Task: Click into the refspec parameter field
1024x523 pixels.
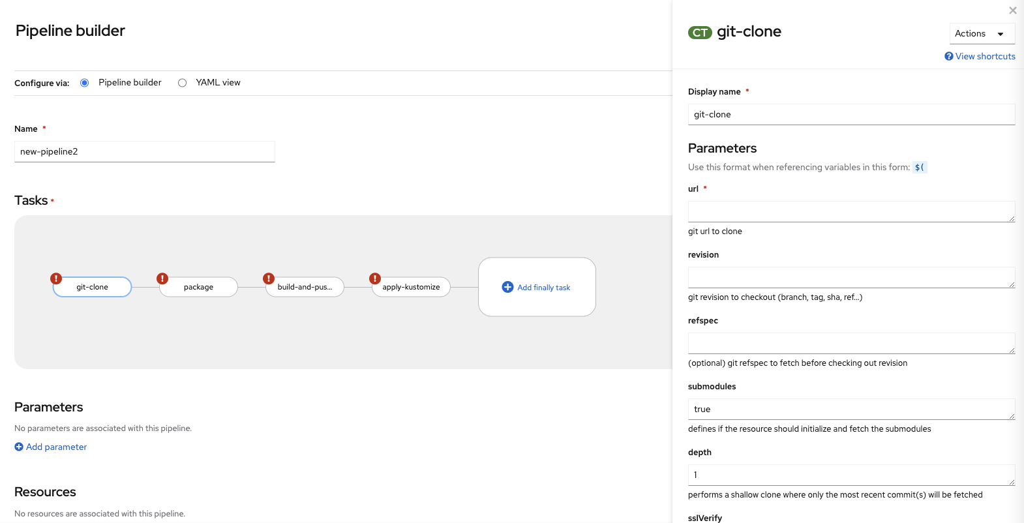Action: click(852, 343)
